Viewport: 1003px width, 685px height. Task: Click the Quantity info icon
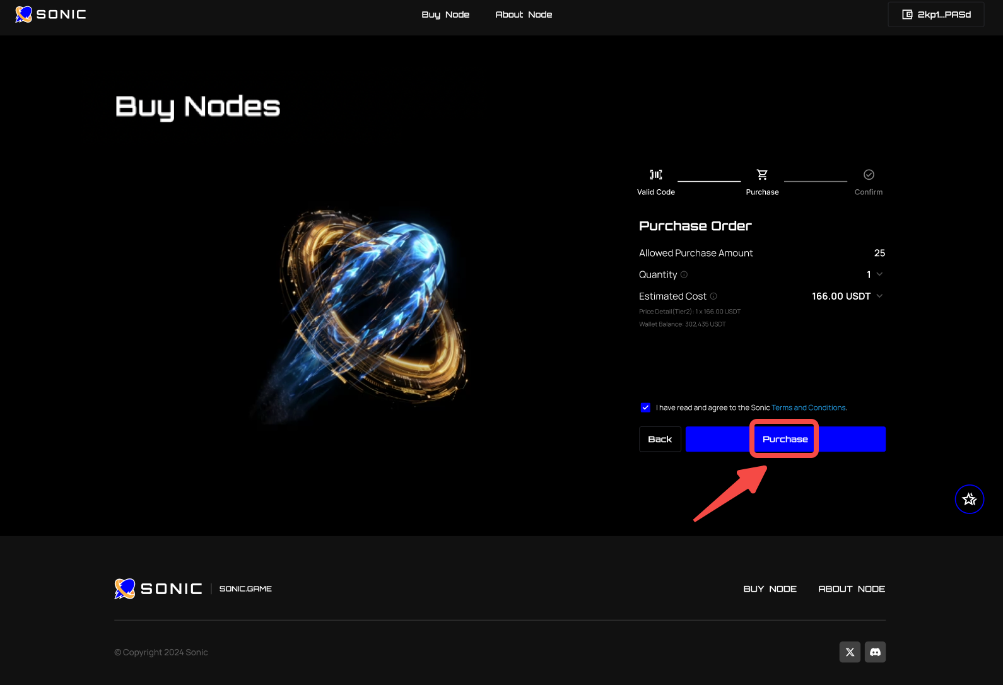(684, 274)
